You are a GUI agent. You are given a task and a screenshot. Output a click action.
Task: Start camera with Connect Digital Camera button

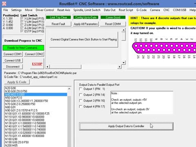click(84, 40)
